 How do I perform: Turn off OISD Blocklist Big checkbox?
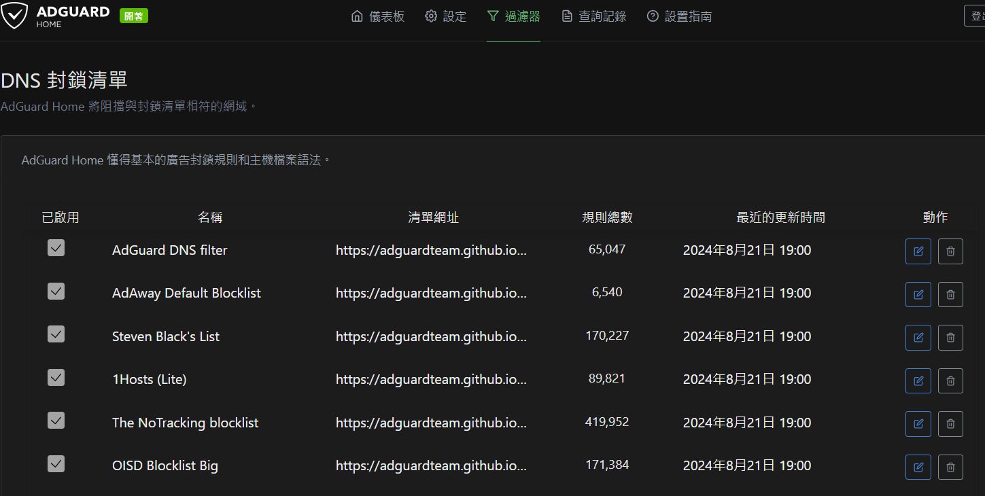point(56,463)
